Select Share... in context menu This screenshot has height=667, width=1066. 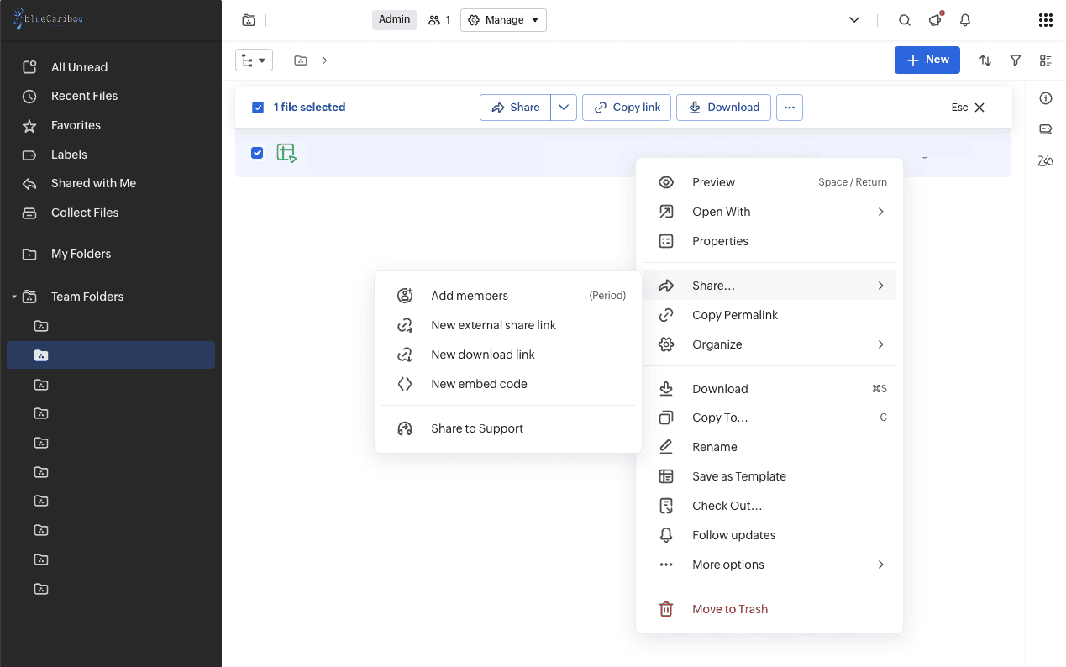[769, 286]
